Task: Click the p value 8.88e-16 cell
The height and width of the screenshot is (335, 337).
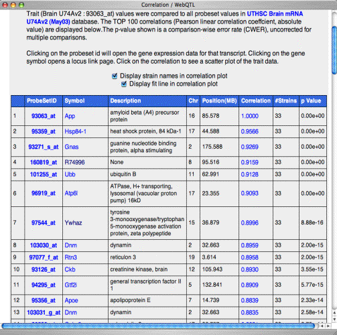Action: click(x=312, y=222)
